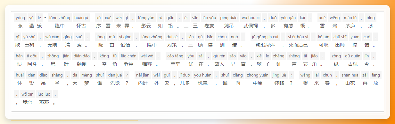
Task: Click the pinyin "luò luò"
Action: tap(44, 94)
